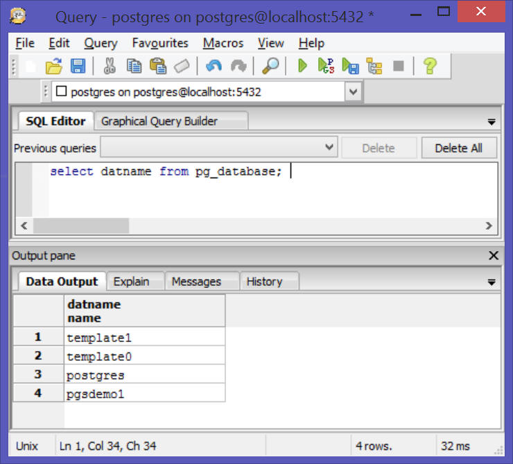Click the Open file folder icon
The image size is (513, 464).
(x=53, y=66)
